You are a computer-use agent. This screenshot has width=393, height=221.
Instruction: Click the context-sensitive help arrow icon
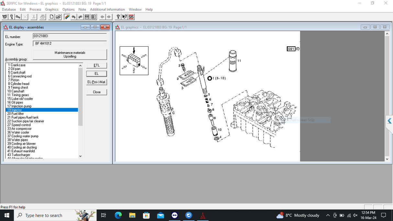click(124, 17)
